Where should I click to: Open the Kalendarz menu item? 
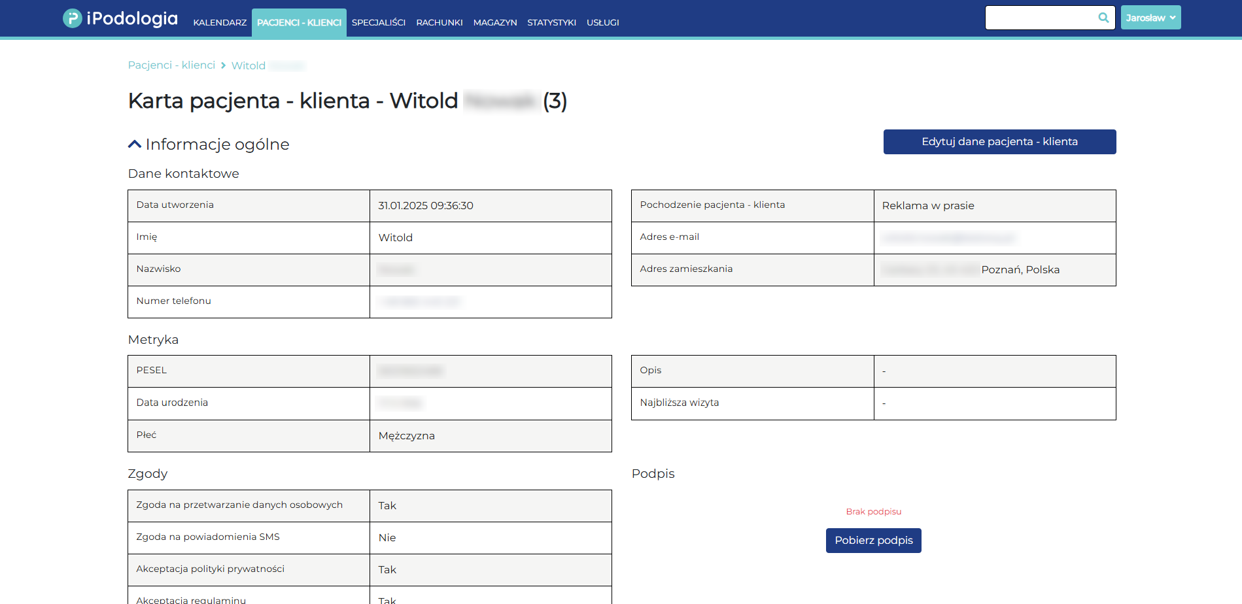[x=219, y=22]
